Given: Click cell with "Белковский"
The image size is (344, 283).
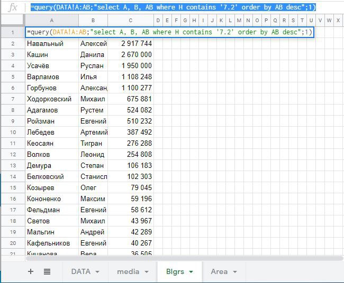Looking at the screenshot, I should click(52, 177).
